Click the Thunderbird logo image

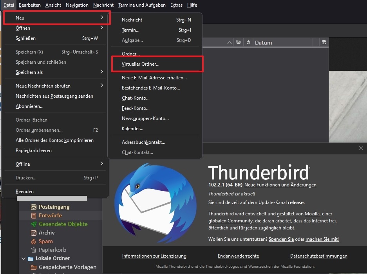click(x=155, y=203)
